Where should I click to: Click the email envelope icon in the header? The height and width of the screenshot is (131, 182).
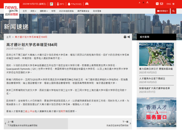(162, 4)
